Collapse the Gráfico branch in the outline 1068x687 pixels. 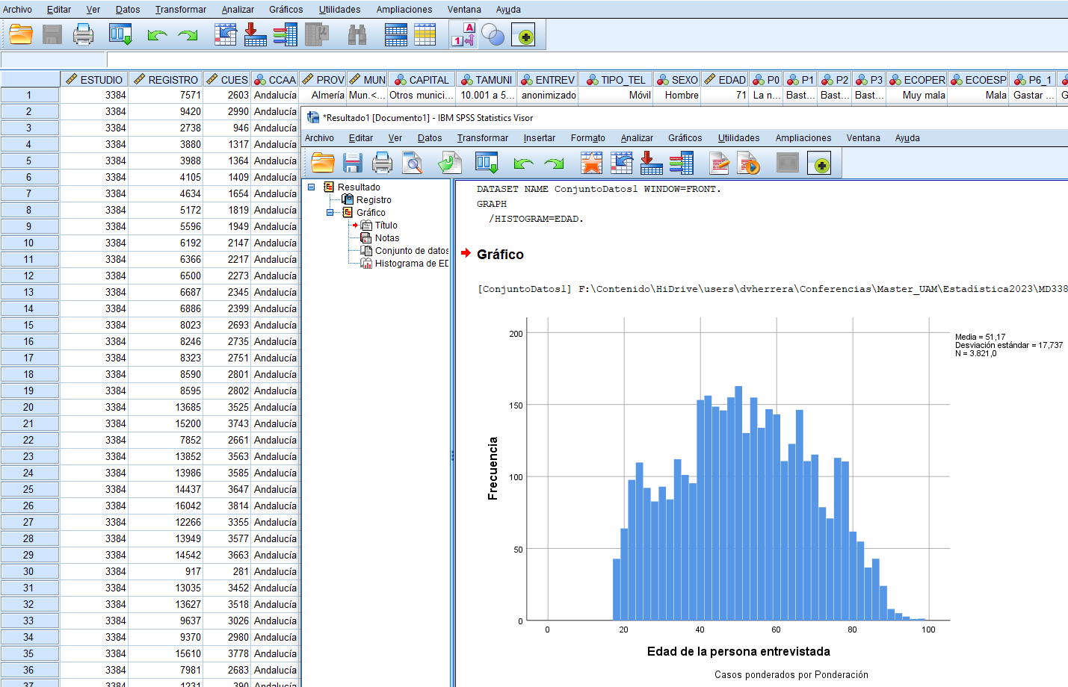coord(329,212)
